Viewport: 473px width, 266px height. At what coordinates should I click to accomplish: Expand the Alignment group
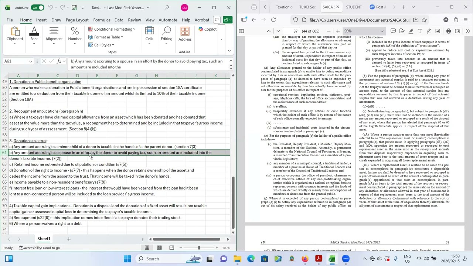pyautogui.click(x=54, y=35)
